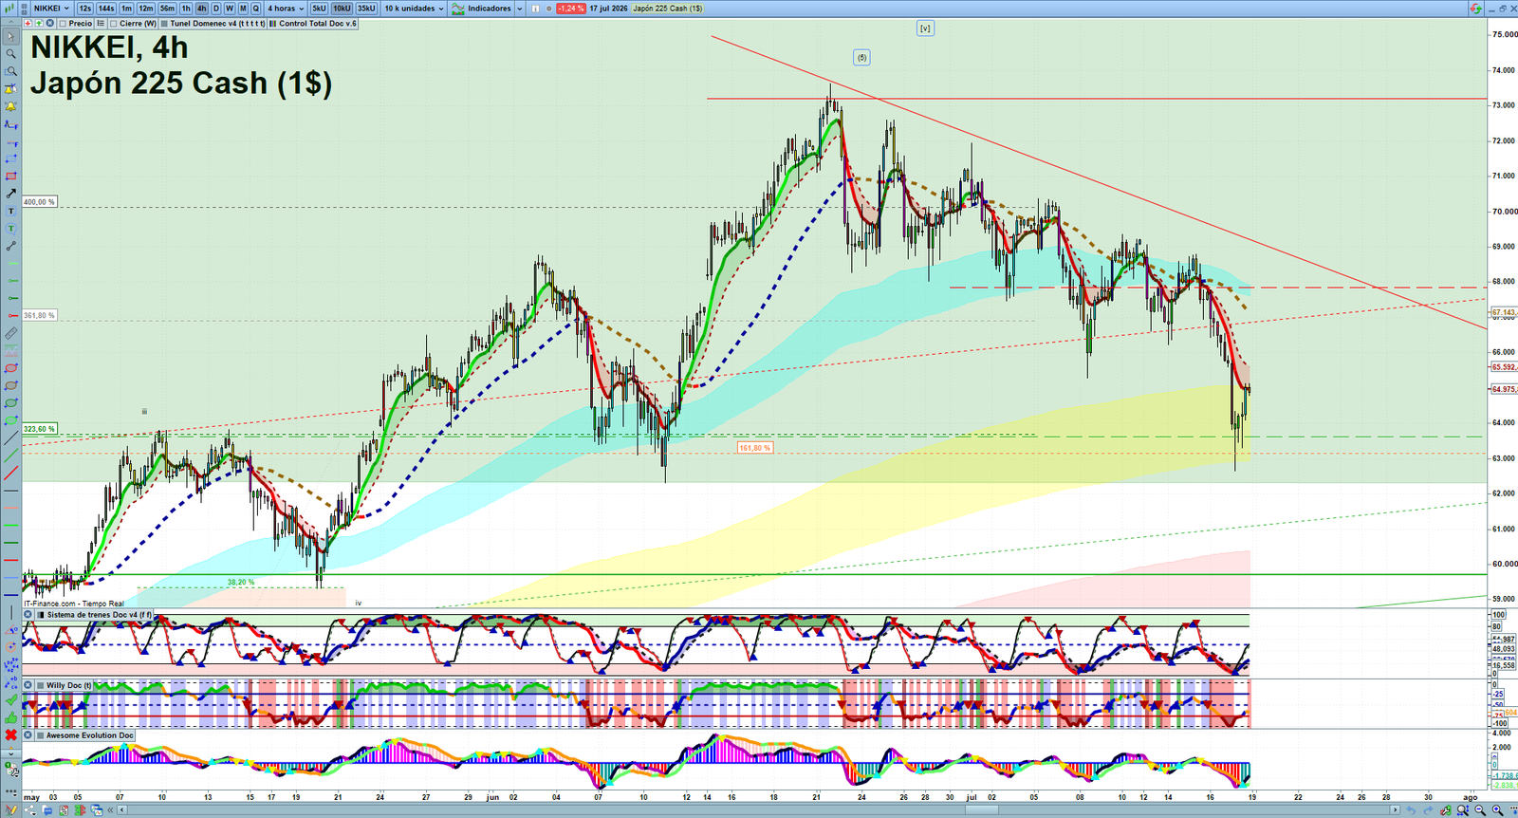
Task: Click the -1,24 % change badge
Action: pos(570,9)
